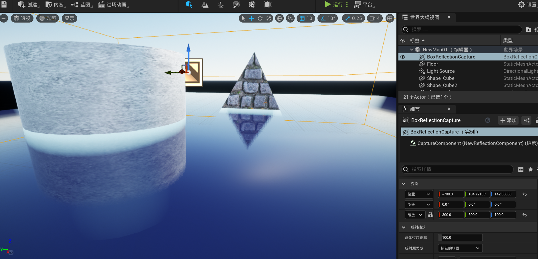
Task: Collapse the 变换 transform section
Action: [x=404, y=184]
